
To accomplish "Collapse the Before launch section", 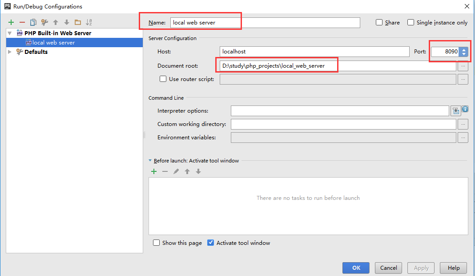I will (150, 161).
